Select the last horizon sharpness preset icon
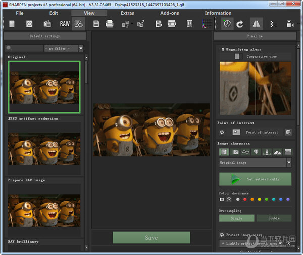Image resolution: width=303 pixels, height=255 pixels. pyautogui.click(x=288, y=152)
